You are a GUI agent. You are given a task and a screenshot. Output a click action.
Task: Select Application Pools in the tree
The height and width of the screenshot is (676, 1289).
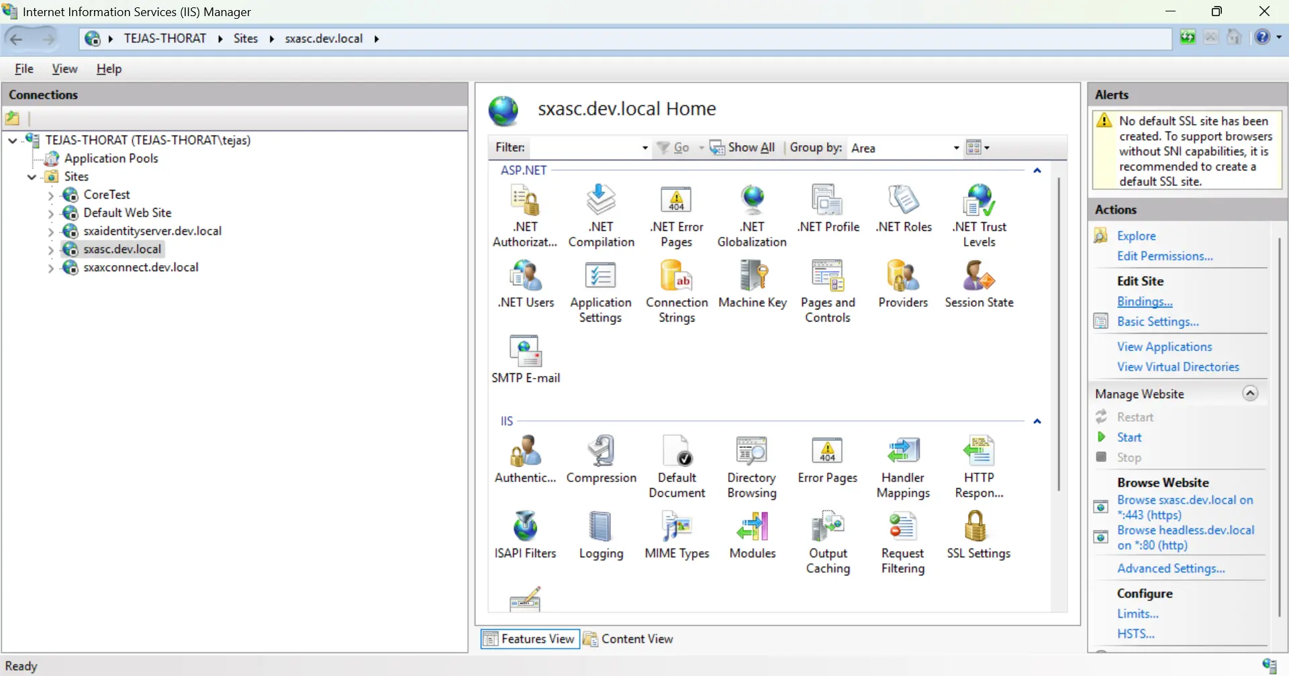[x=111, y=158]
